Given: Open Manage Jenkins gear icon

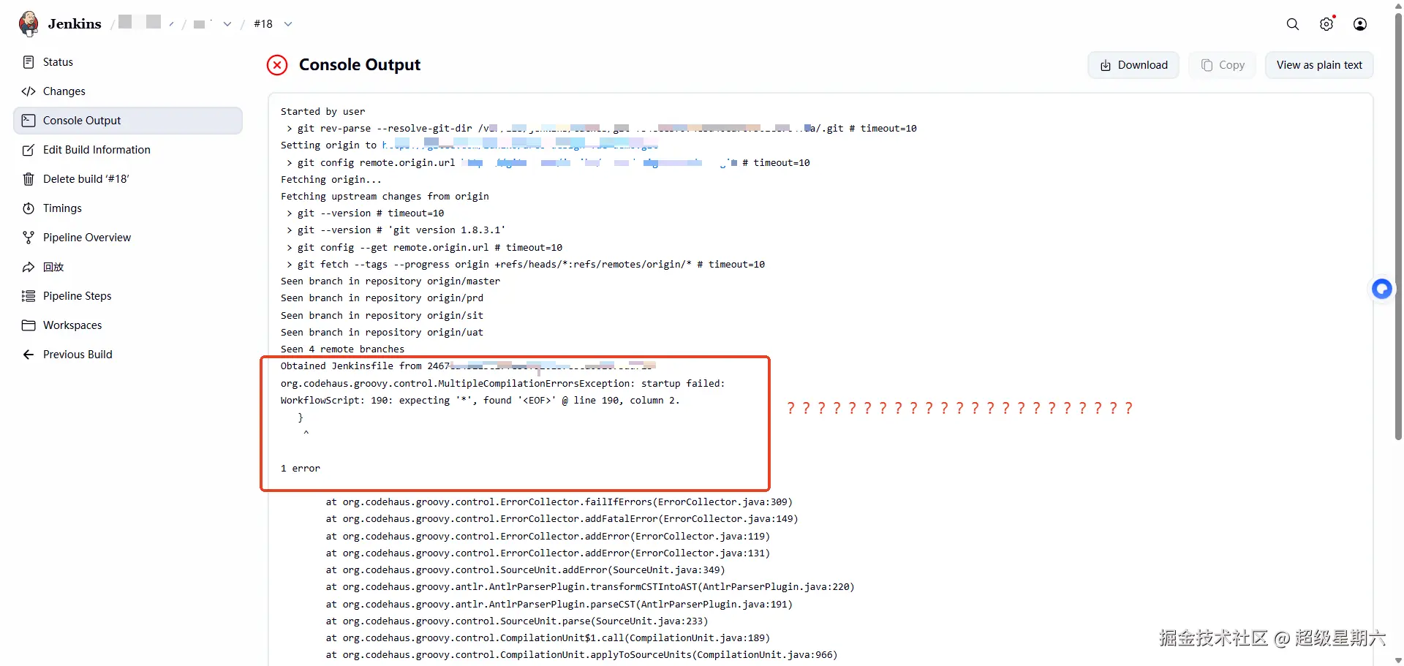Looking at the screenshot, I should (1326, 24).
